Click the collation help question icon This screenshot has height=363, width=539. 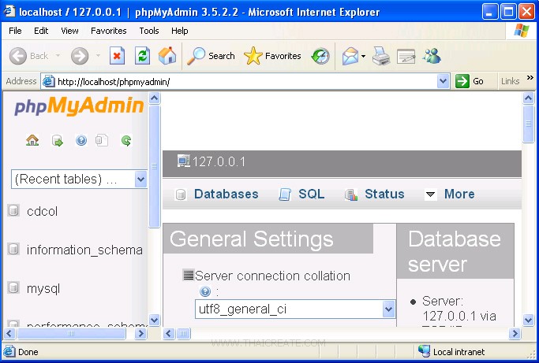[x=205, y=291]
